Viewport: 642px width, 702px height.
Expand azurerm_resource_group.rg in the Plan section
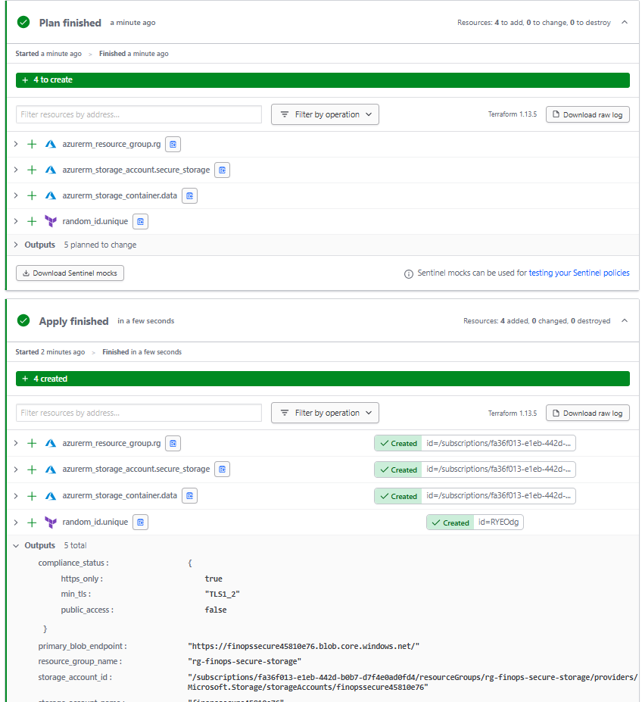(x=16, y=144)
